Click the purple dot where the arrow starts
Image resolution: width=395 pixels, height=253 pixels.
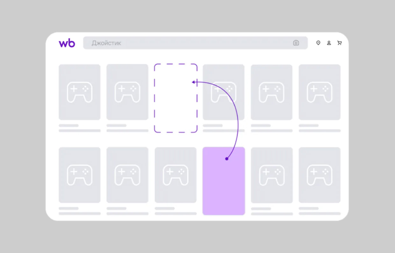point(227,159)
